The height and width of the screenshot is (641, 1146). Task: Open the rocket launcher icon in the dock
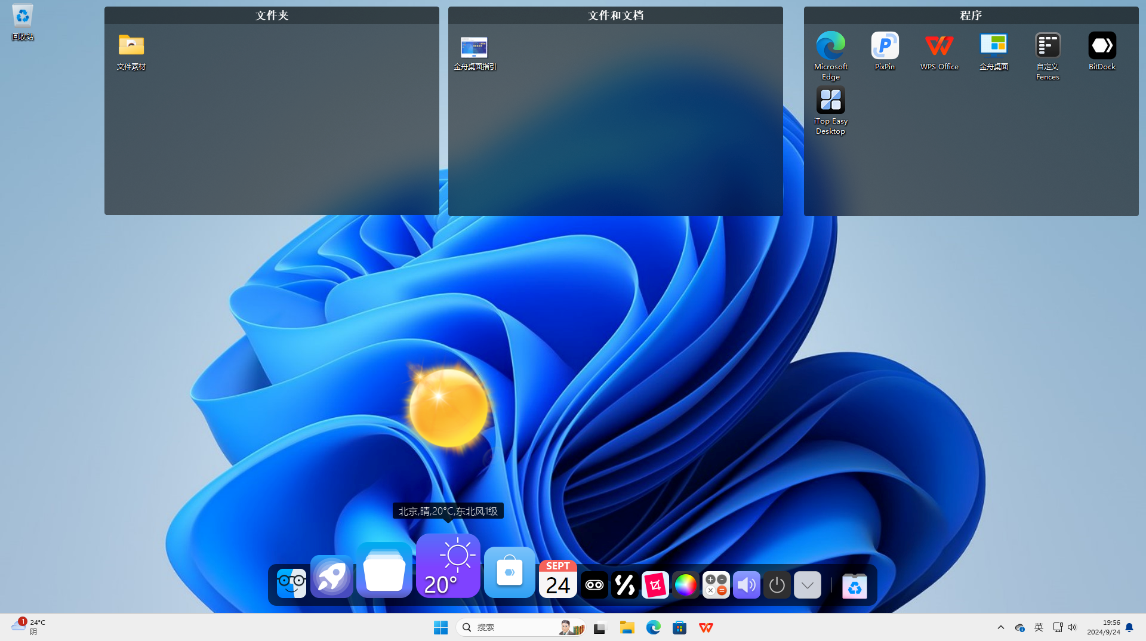(331, 577)
